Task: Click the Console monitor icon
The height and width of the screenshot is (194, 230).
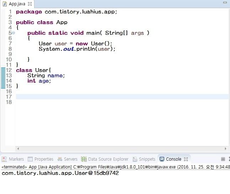Action: coord(162,159)
